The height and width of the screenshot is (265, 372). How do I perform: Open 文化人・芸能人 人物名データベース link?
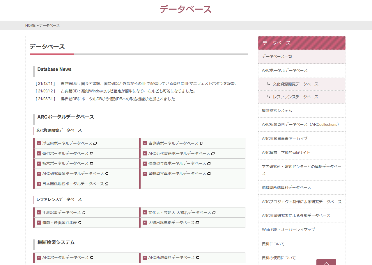pyautogui.click(x=180, y=212)
